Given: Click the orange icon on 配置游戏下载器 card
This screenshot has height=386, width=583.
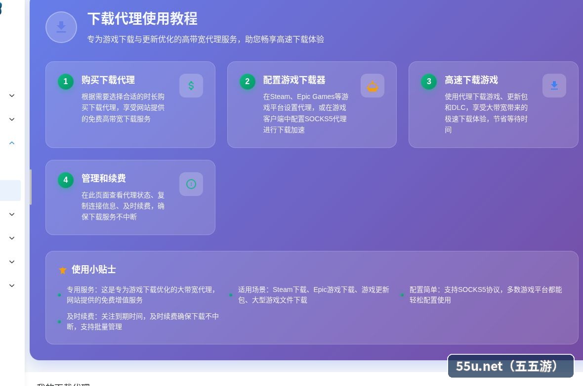Looking at the screenshot, I should 373,86.
